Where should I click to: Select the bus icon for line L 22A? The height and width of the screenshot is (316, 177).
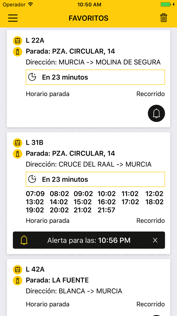click(17, 41)
